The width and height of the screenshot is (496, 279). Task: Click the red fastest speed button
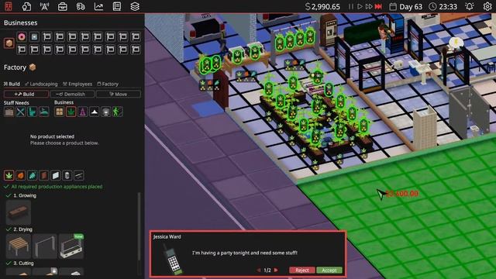pyautogui.click(x=378, y=6)
